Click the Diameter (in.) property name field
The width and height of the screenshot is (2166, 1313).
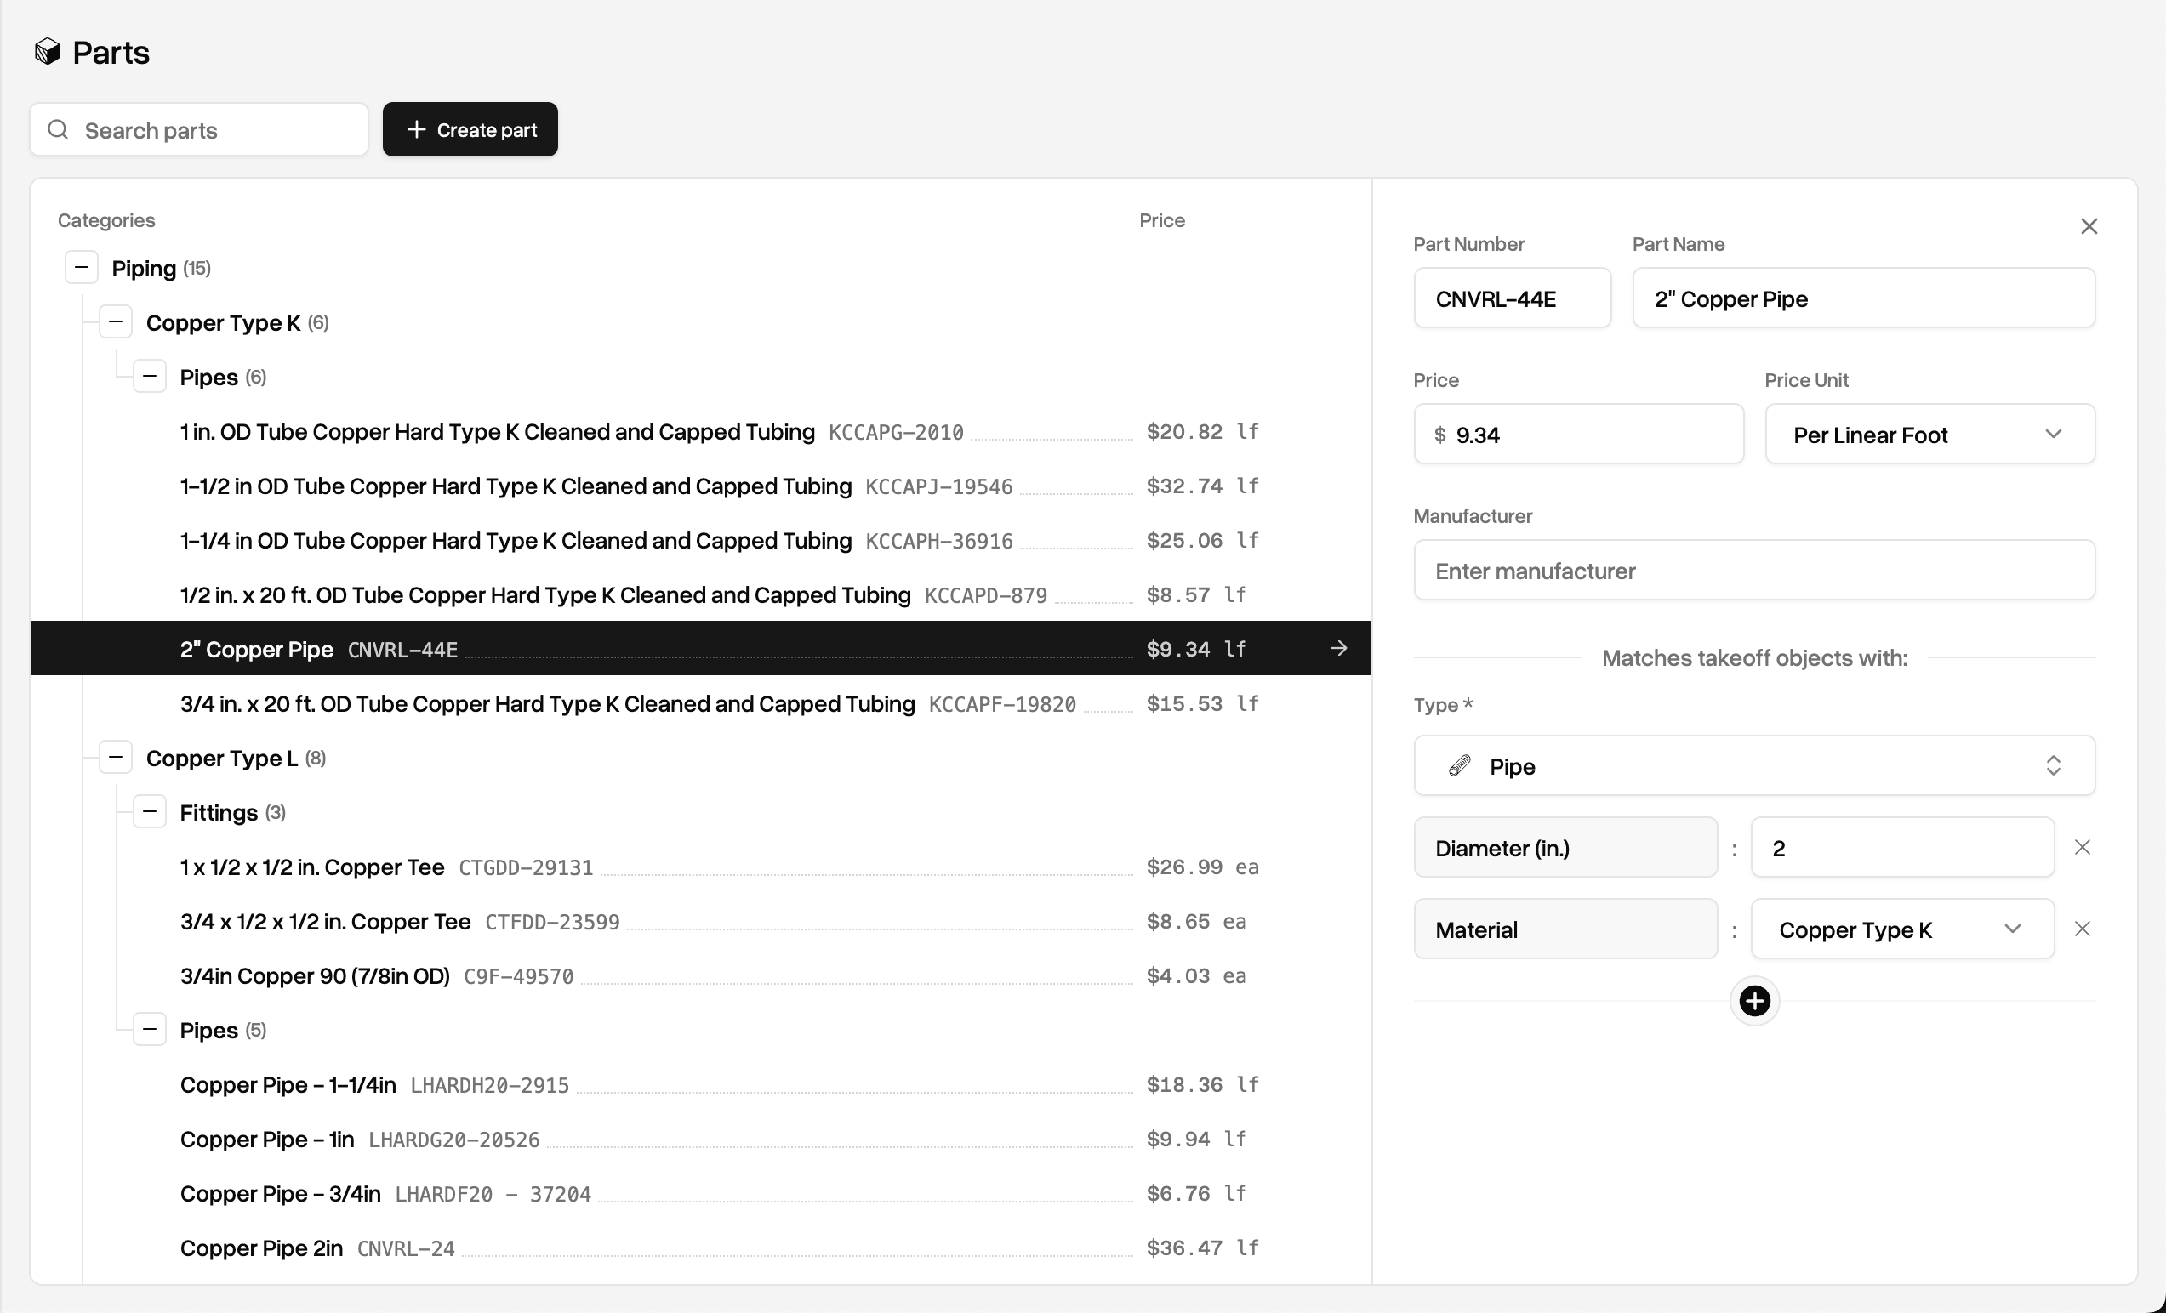click(x=1565, y=847)
